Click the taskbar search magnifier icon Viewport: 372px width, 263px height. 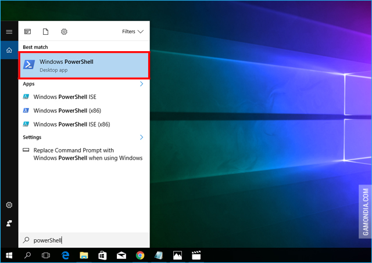tap(27, 255)
